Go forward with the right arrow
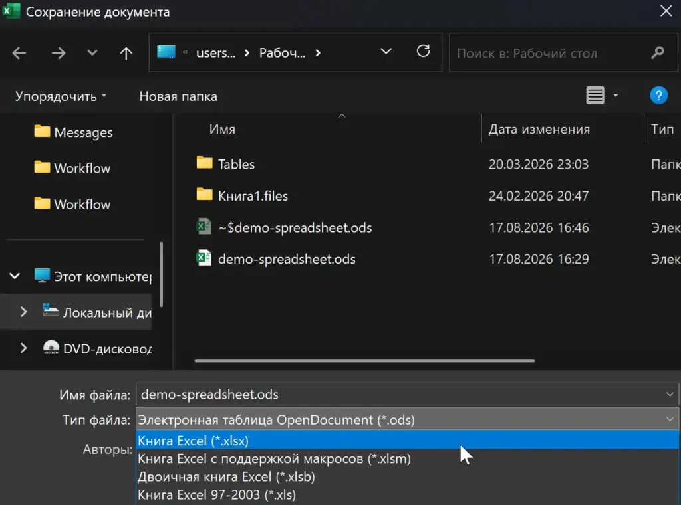Screen dimensions: 681x505 (59, 53)
